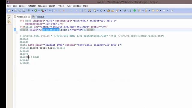Click the <body> tag line

coord(24,54)
